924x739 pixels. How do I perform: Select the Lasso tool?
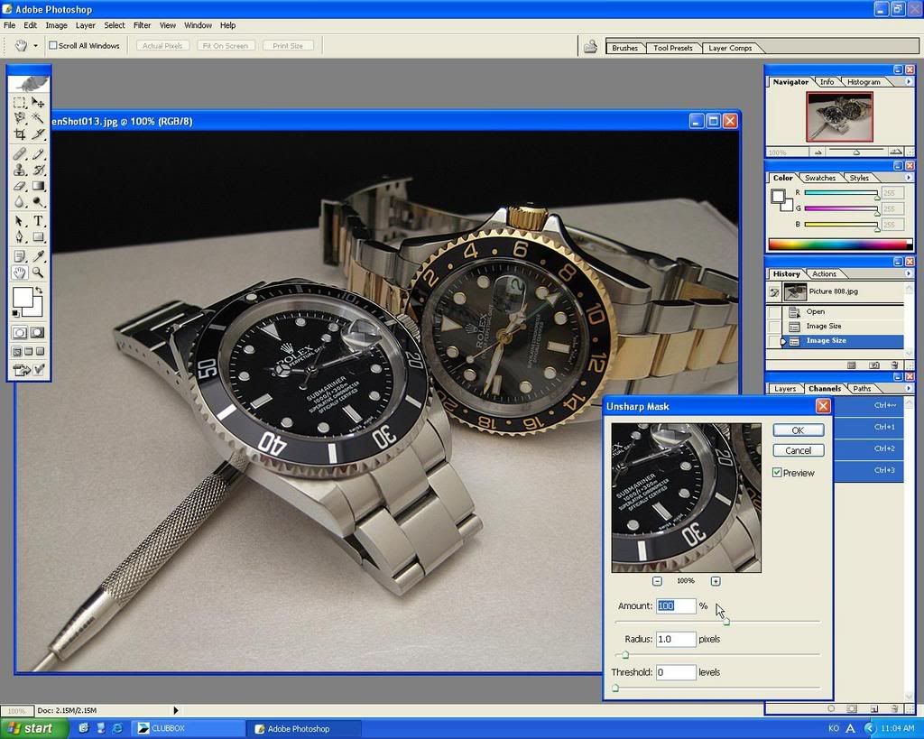coord(20,118)
